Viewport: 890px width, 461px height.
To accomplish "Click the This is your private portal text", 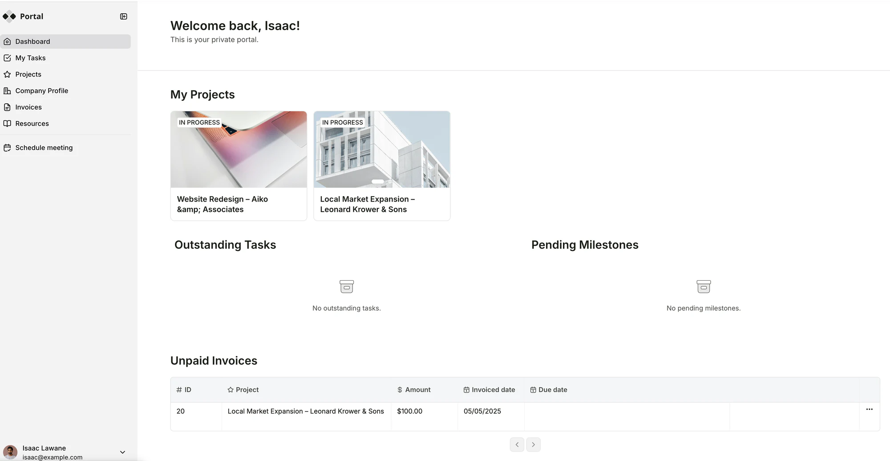I will click(214, 40).
